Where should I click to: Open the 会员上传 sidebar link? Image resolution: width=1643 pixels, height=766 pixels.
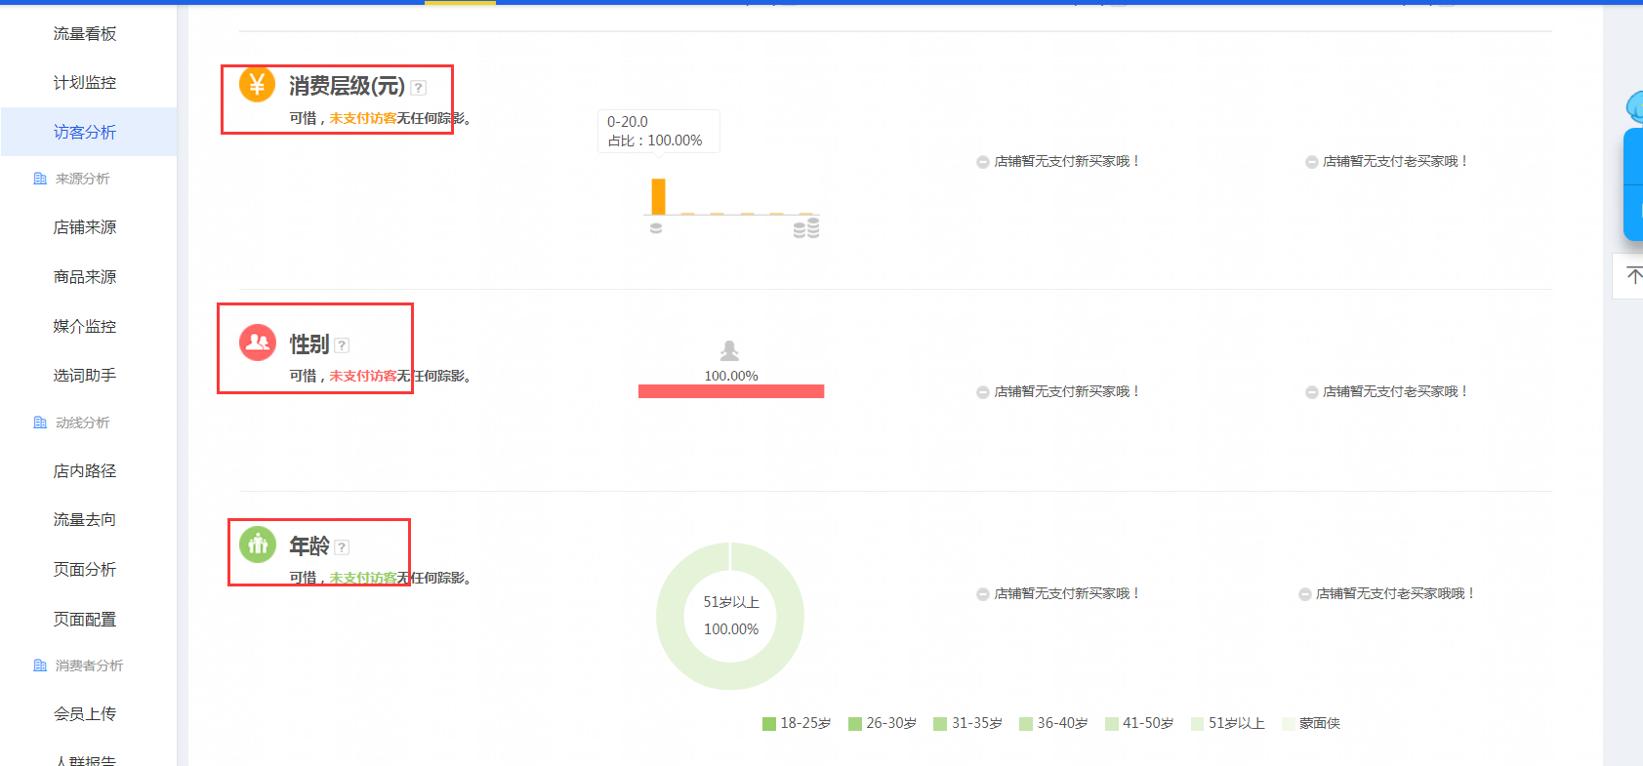click(x=85, y=714)
